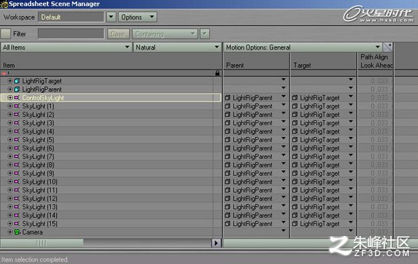Click scroll right arrow of item list
Viewport: 418px width, 264px height.
tap(216, 243)
